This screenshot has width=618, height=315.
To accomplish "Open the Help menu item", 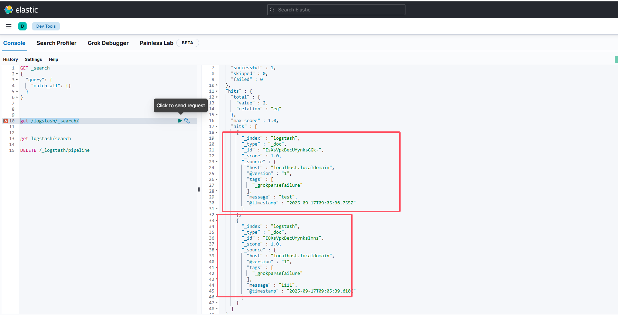I will click(54, 59).
